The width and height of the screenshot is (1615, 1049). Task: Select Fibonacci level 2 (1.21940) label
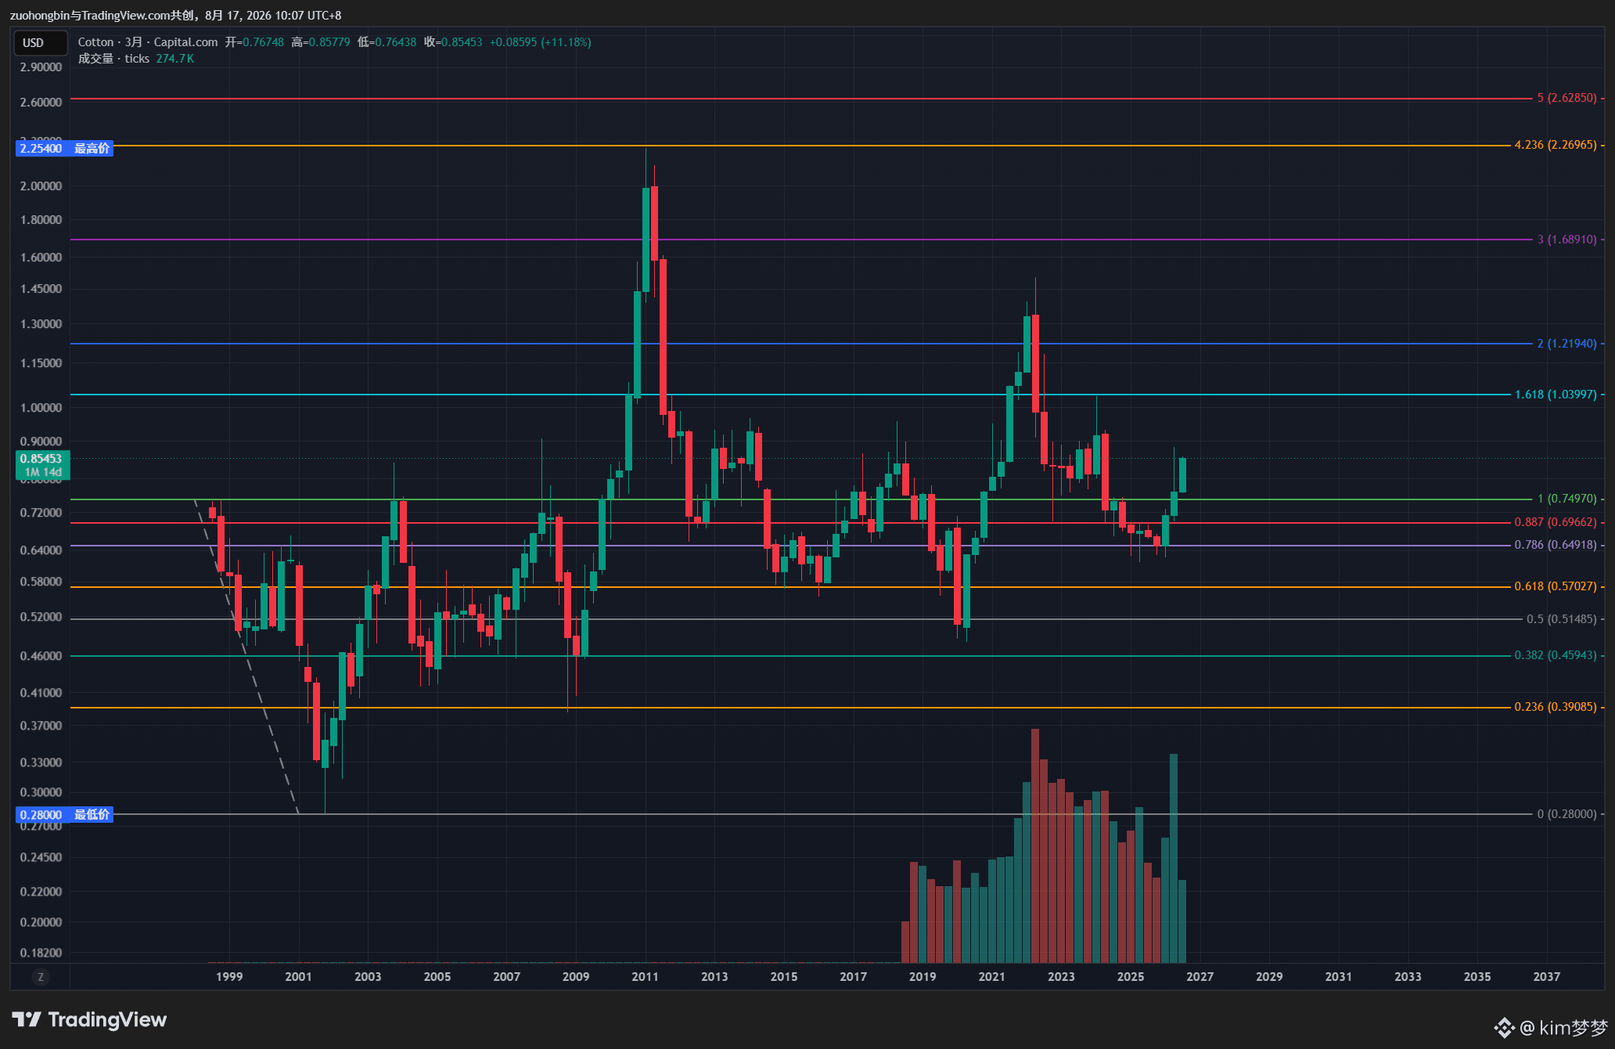1566,344
